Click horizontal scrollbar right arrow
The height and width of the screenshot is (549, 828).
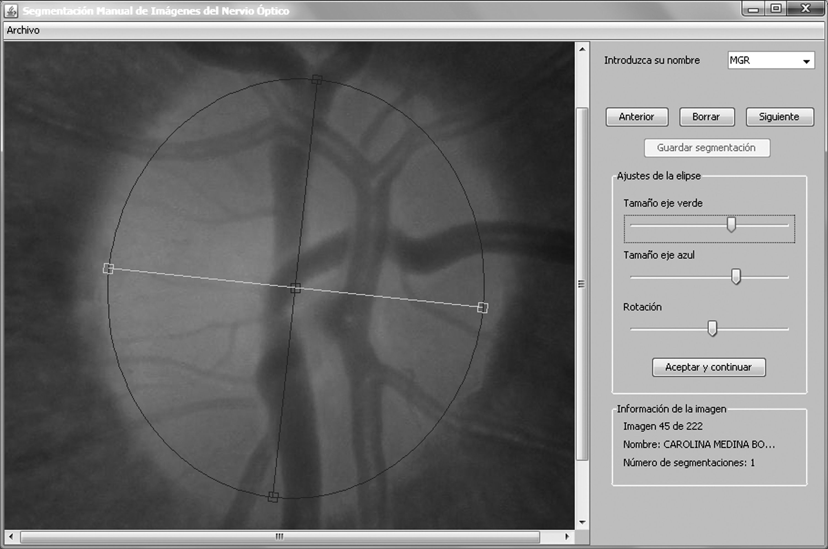(567, 536)
